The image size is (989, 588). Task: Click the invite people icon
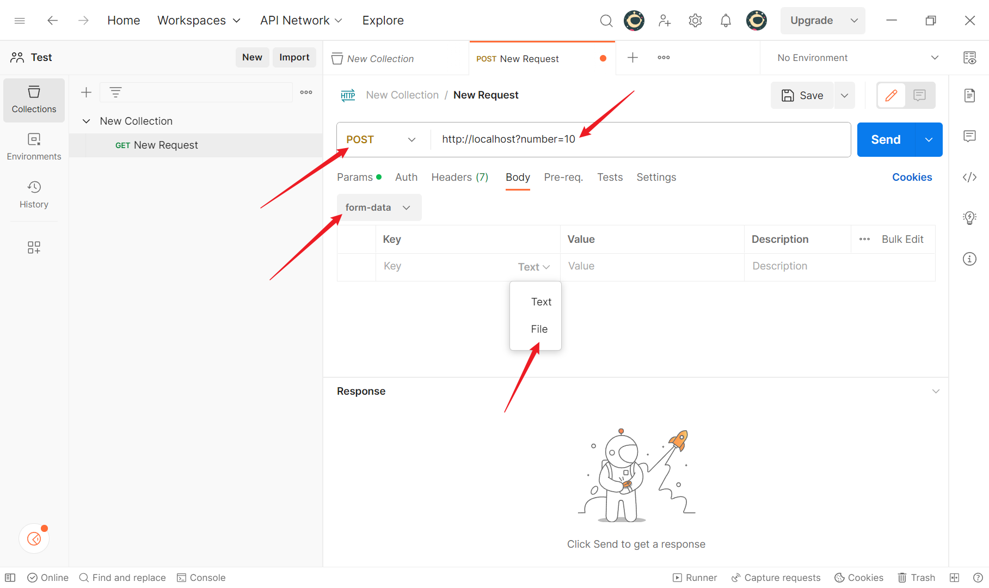pos(665,21)
